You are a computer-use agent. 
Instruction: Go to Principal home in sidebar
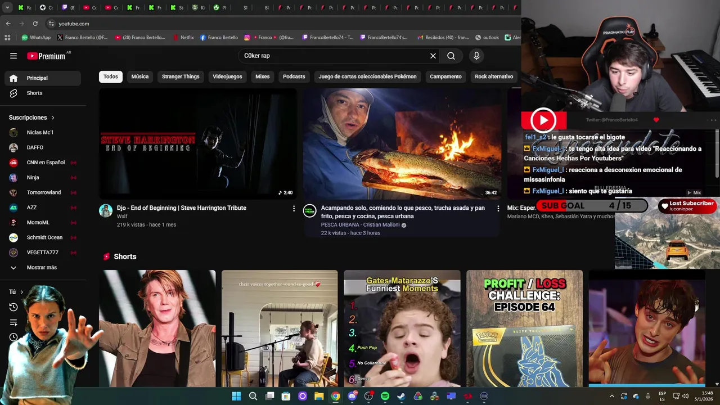pos(43,78)
